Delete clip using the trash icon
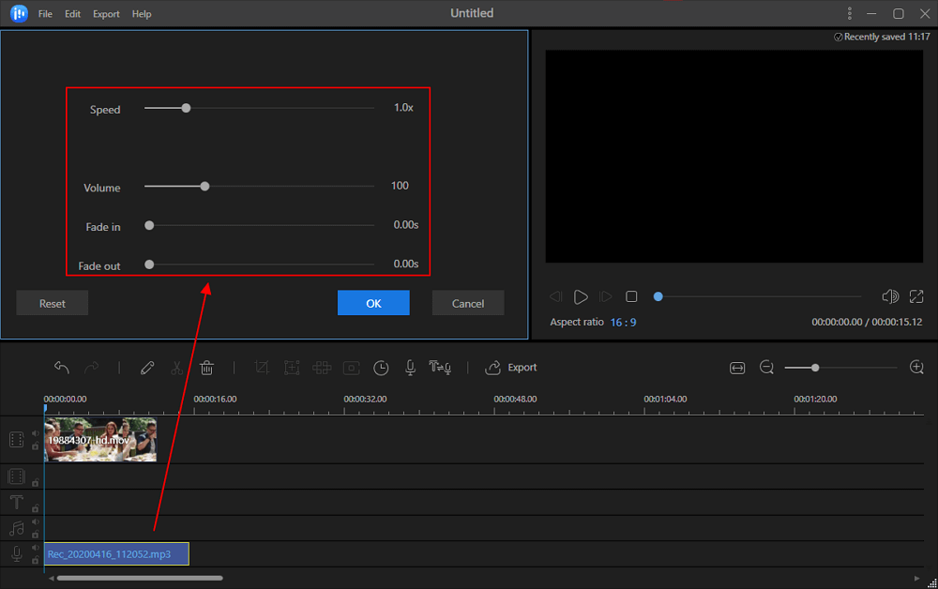 tap(206, 368)
